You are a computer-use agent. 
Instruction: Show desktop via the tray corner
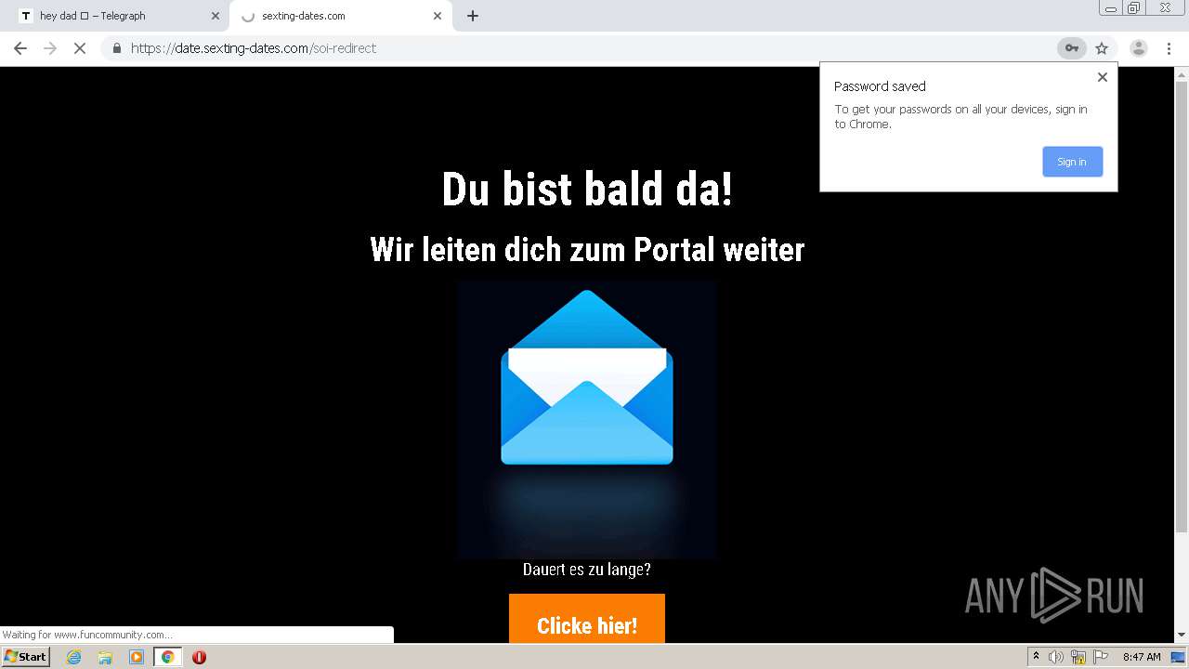pyautogui.click(x=1180, y=657)
